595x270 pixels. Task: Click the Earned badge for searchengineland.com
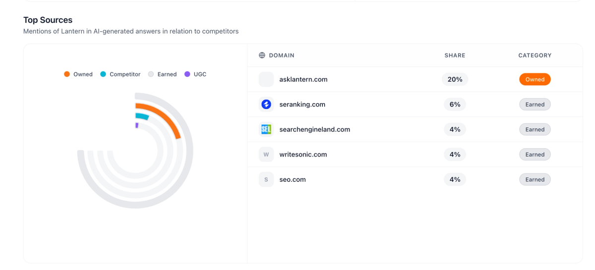pos(535,129)
